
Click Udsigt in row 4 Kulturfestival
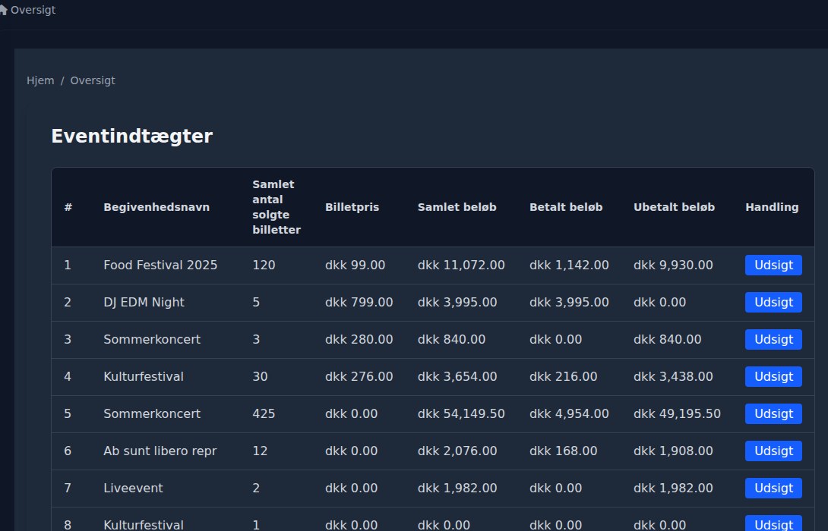coord(773,377)
